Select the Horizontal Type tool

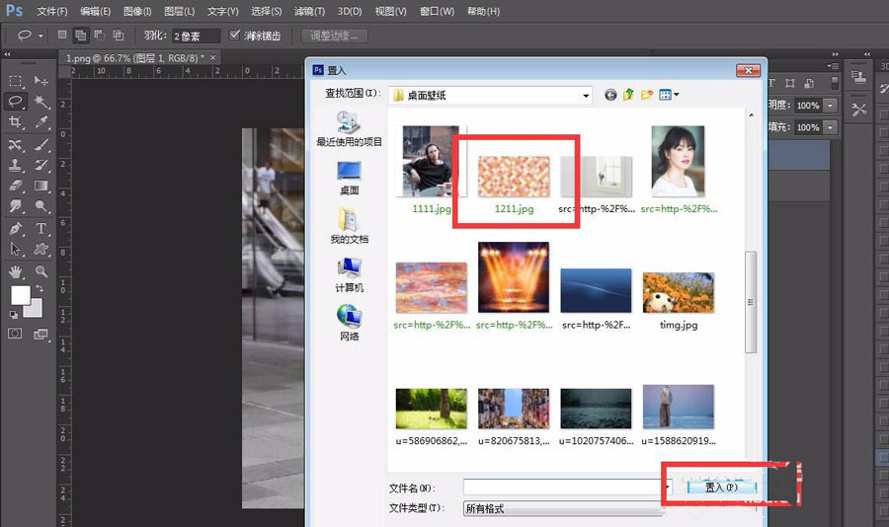[x=40, y=228]
